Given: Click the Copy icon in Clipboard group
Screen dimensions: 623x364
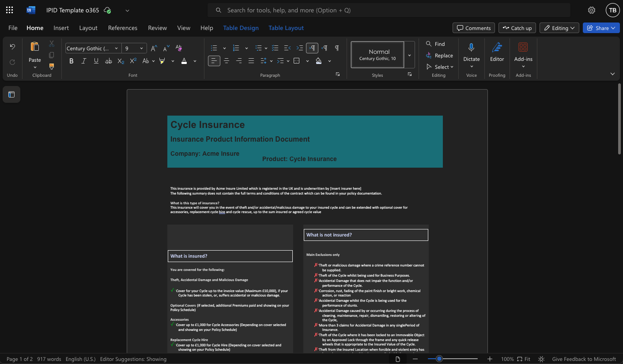Looking at the screenshot, I should point(52,55).
